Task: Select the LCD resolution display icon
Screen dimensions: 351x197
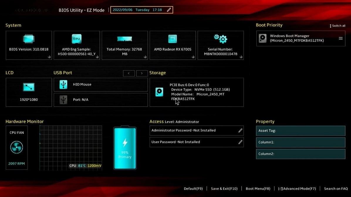Action: tap(28, 87)
